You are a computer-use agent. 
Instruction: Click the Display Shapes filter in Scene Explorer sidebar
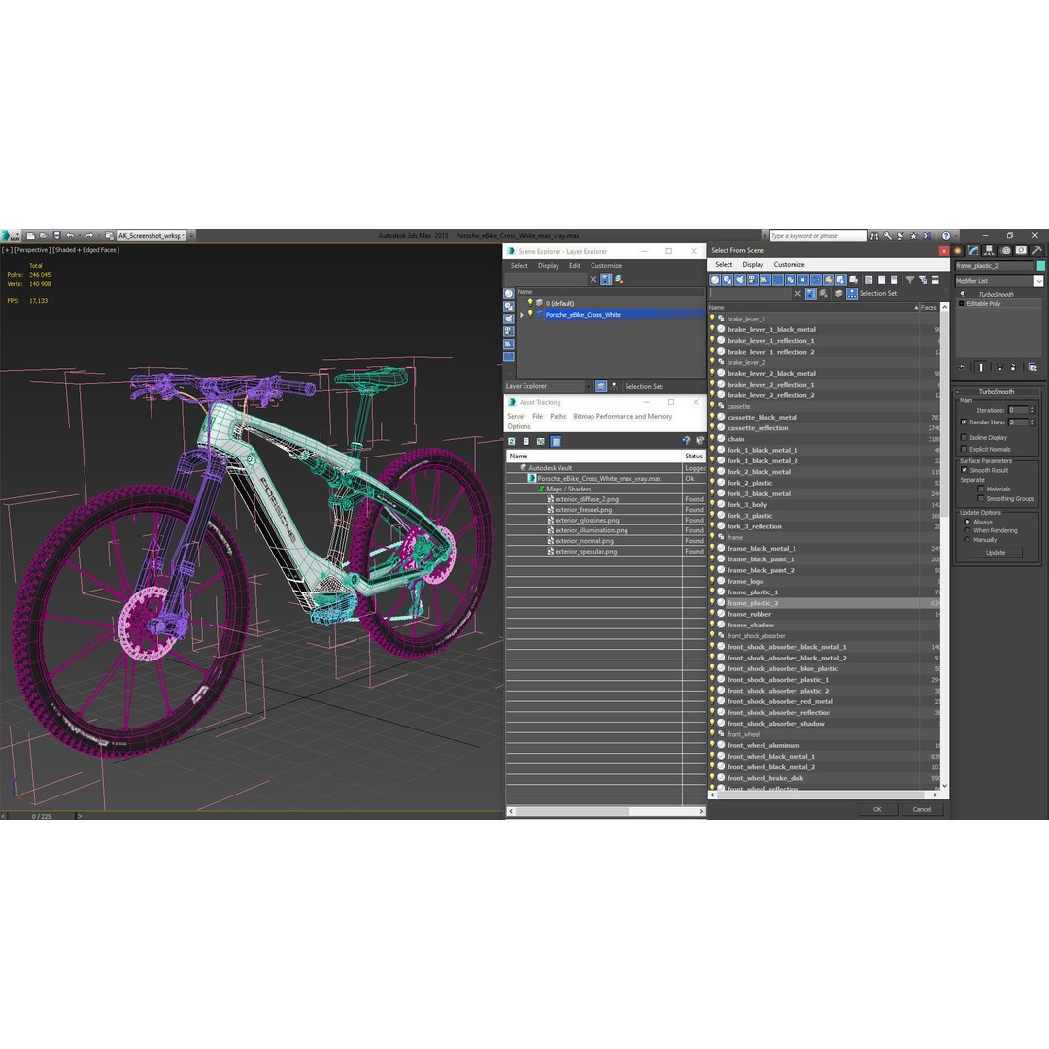[509, 306]
